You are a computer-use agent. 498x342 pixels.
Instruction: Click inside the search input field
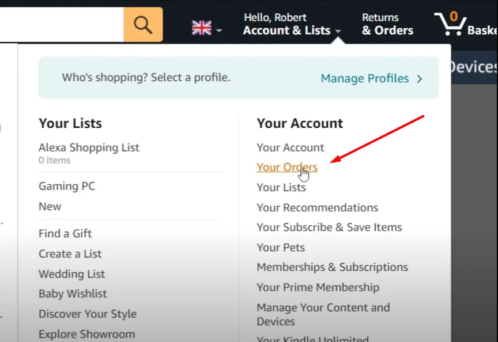pos(62,25)
